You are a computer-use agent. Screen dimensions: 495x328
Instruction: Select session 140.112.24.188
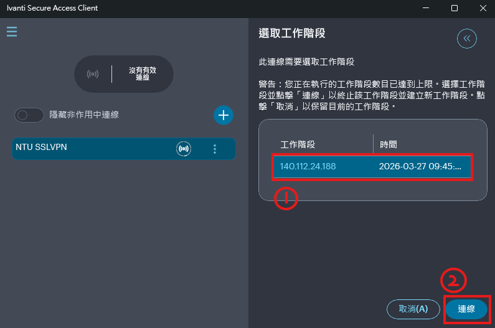tap(308, 167)
